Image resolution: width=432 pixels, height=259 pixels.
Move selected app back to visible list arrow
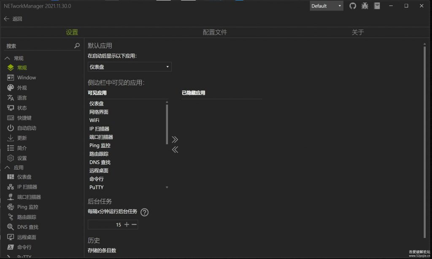175,150
